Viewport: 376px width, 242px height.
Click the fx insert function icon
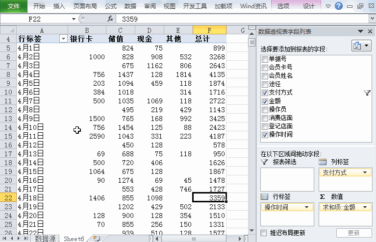point(110,19)
